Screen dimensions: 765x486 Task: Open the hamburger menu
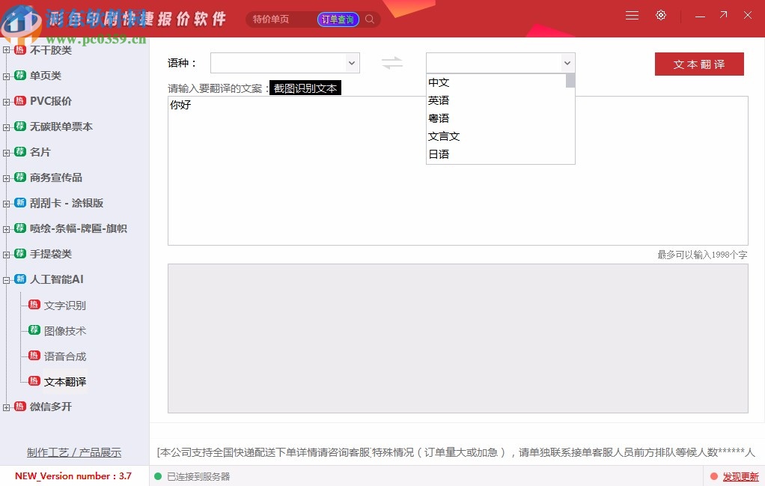pos(632,15)
